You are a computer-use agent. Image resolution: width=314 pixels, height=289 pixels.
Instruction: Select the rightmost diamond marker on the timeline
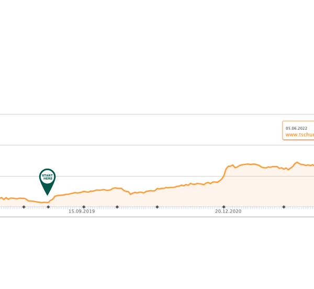[x=284, y=207]
